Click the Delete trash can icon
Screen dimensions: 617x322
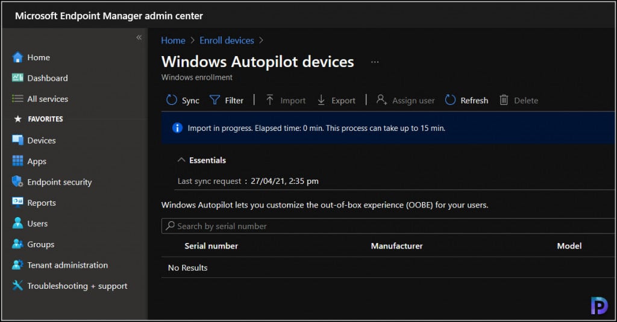504,100
